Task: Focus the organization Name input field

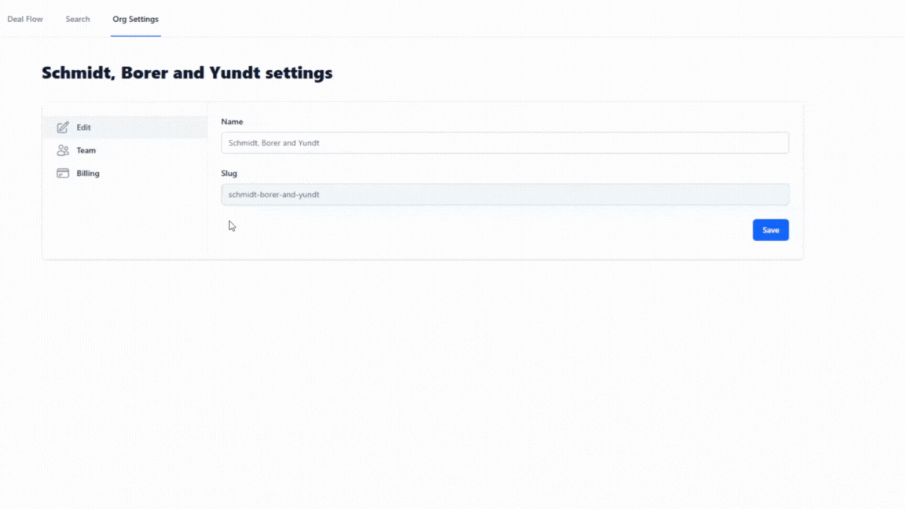Action: (x=504, y=142)
